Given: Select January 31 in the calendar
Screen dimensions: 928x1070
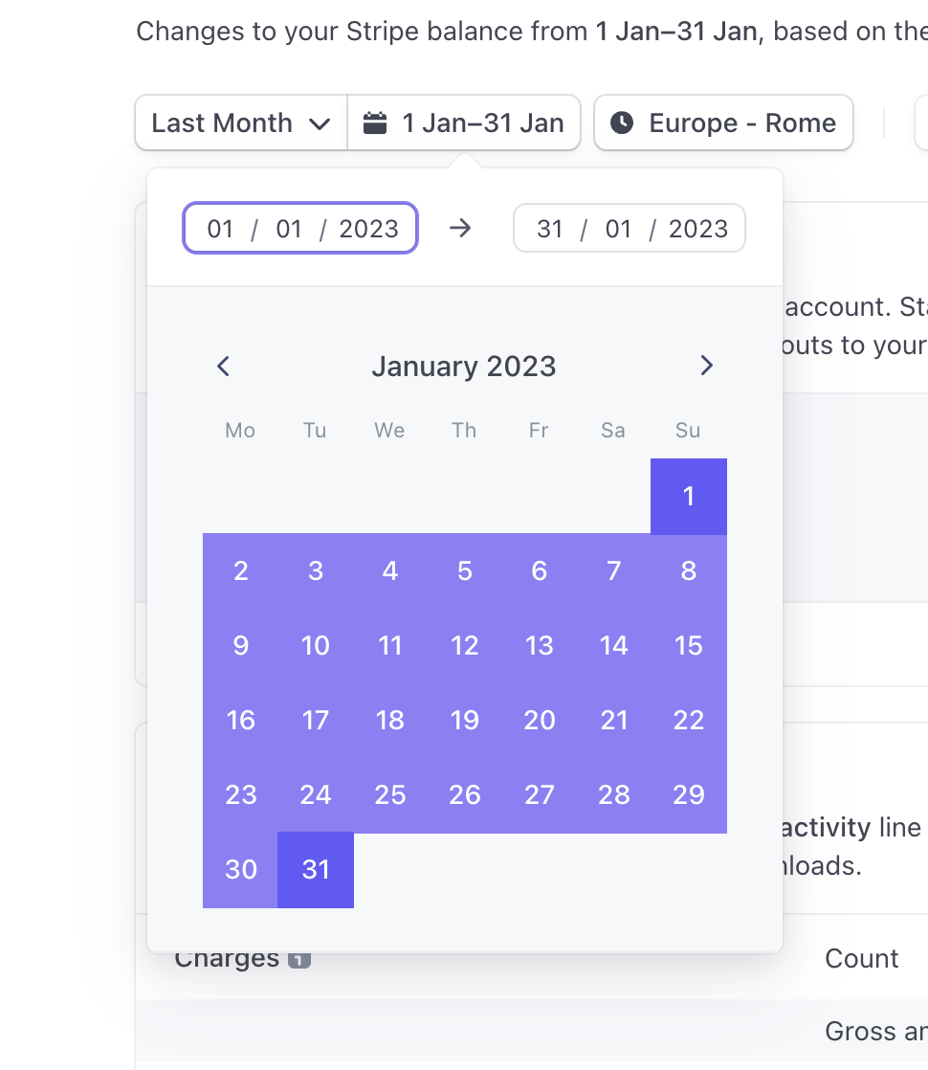Looking at the screenshot, I should tap(316, 869).
